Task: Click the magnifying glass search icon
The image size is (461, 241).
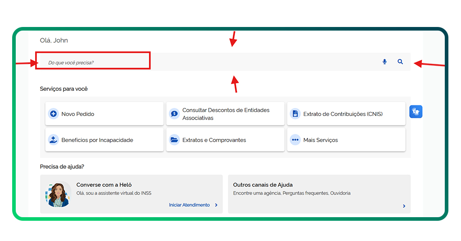Action: pyautogui.click(x=400, y=62)
